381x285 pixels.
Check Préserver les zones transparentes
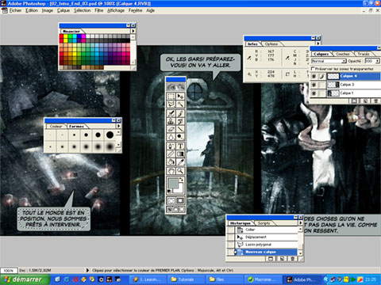point(313,69)
